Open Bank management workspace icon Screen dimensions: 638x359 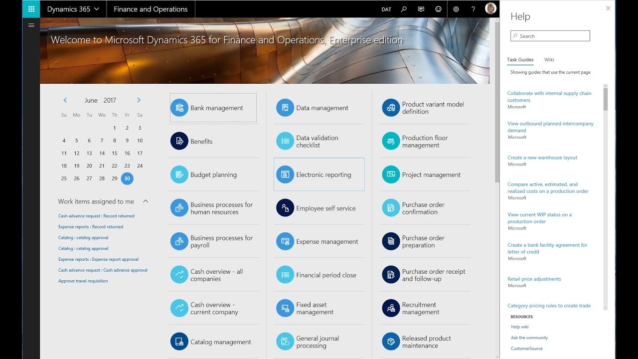coord(179,108)
